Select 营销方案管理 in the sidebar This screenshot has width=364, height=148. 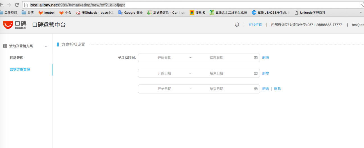tap(20, 69)
